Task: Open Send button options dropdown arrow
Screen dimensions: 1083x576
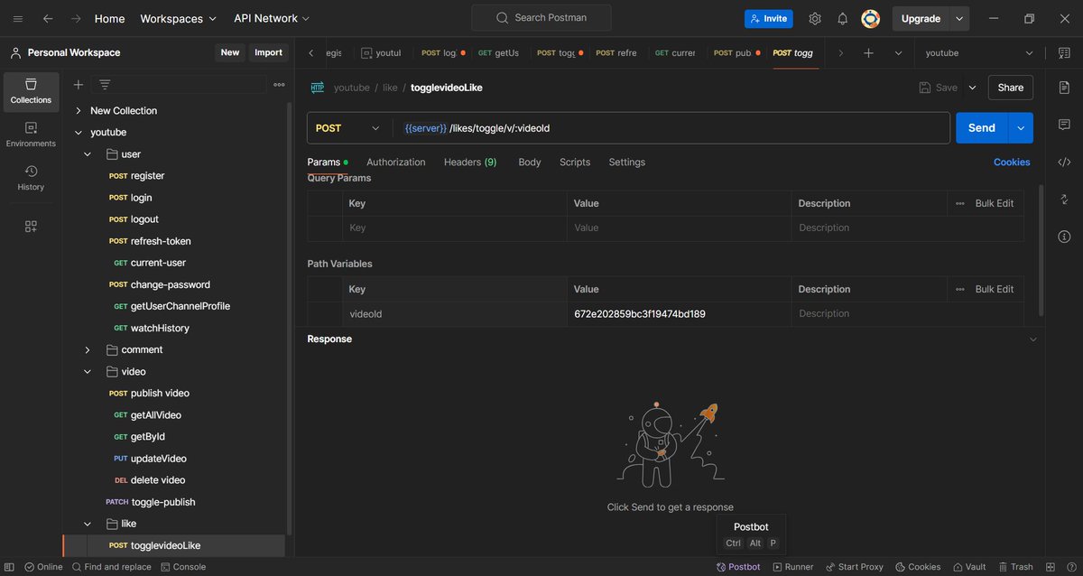Action: pyautogui.click(x=1021, y=128)
